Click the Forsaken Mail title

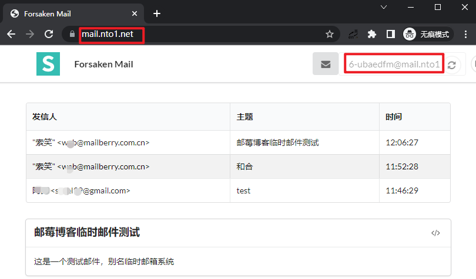(x=103, y=64)
